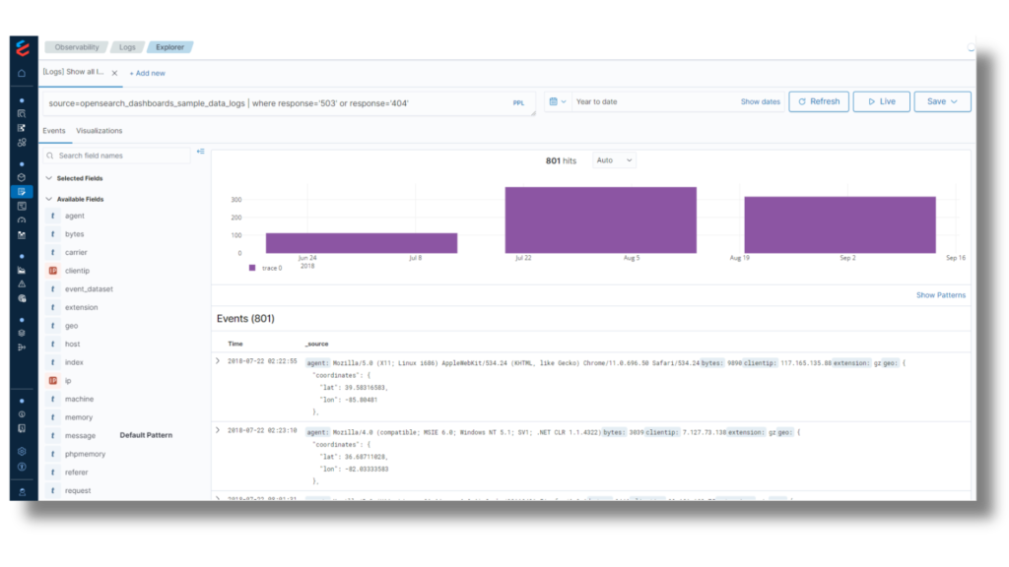
Task: Collapse the Selected Fields section
Action: 48,178
